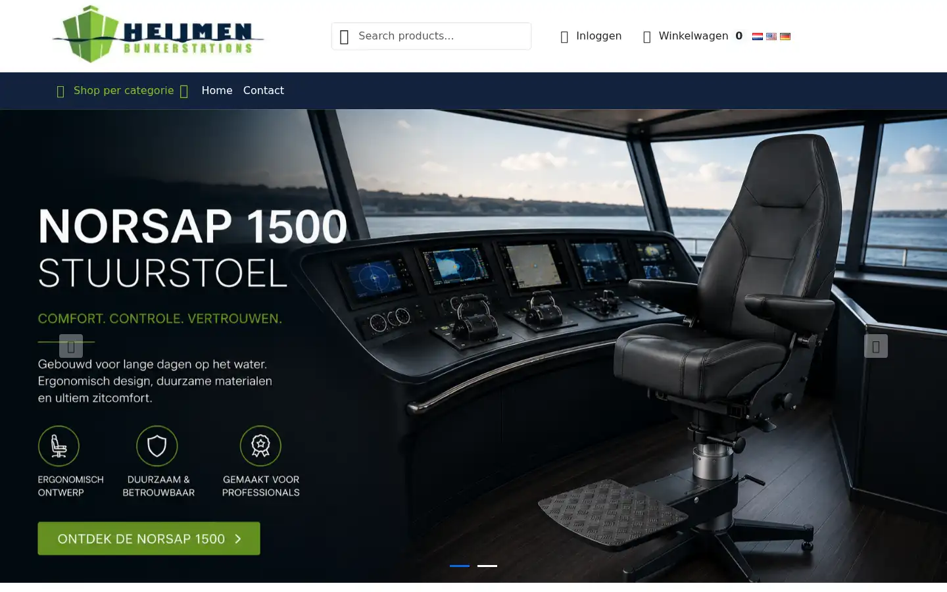Click the Duurzaam & Betrouwbaar shield icon

(x=157, y=446)
